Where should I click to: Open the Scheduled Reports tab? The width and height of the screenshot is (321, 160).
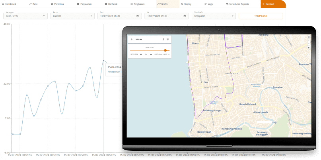pyautogui.click(x=237, y=4)
